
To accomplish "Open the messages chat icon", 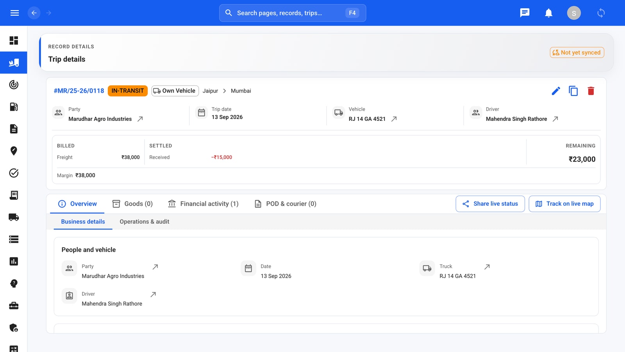I will tap(525, 13).
